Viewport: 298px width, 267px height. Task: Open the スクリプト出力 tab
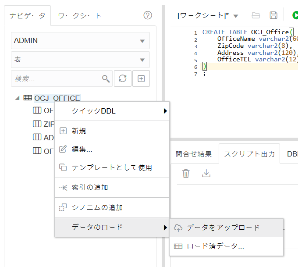[x=249, y=154]
